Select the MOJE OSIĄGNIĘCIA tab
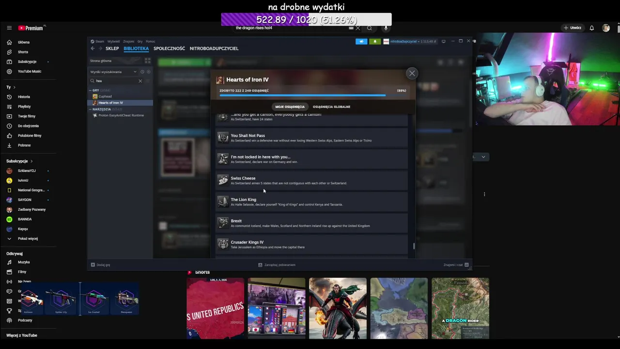620x349 pixels. [x=290, y=107]
